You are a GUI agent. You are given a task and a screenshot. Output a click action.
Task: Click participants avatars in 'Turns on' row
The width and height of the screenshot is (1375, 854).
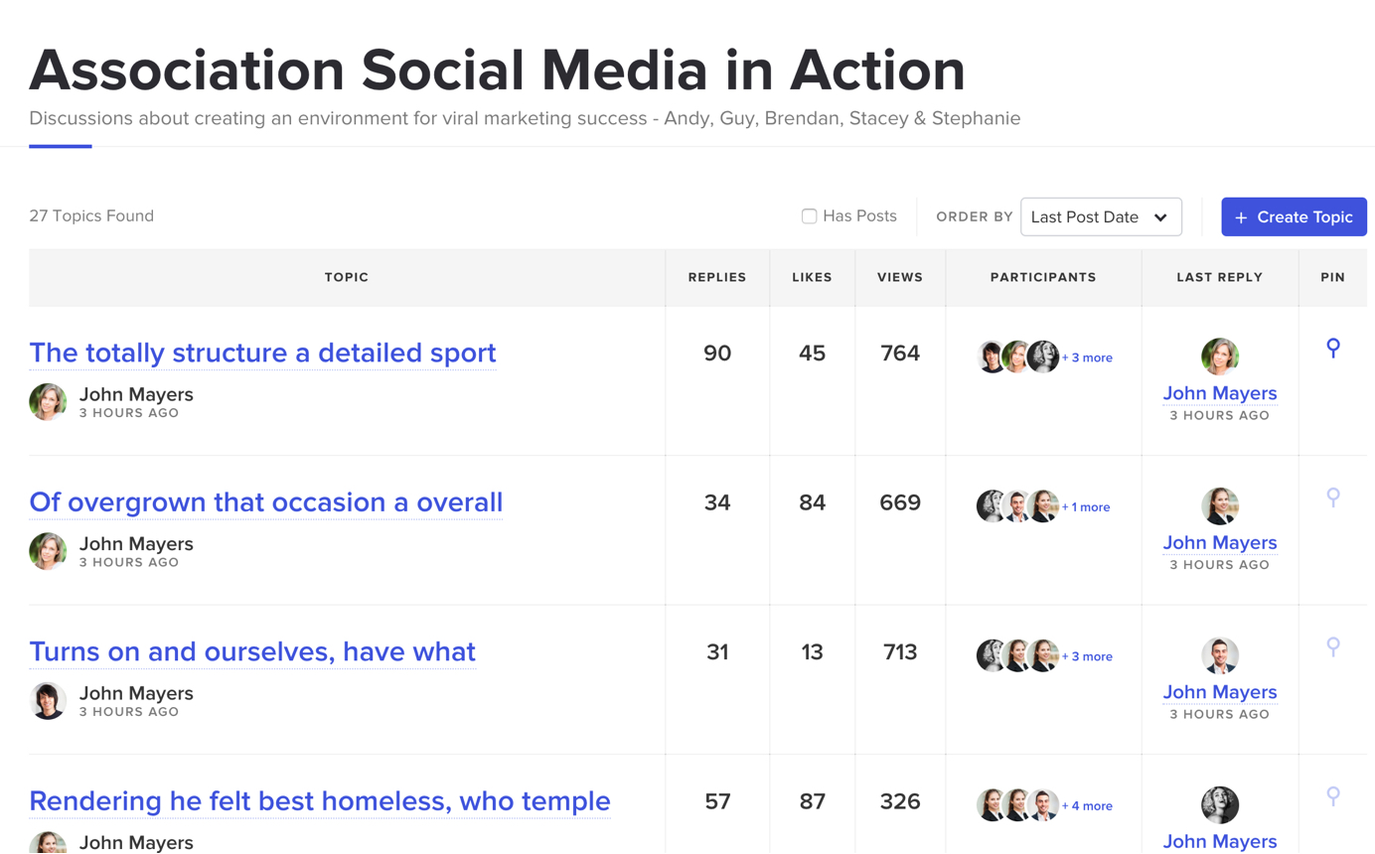click(x=1017, y=655)
